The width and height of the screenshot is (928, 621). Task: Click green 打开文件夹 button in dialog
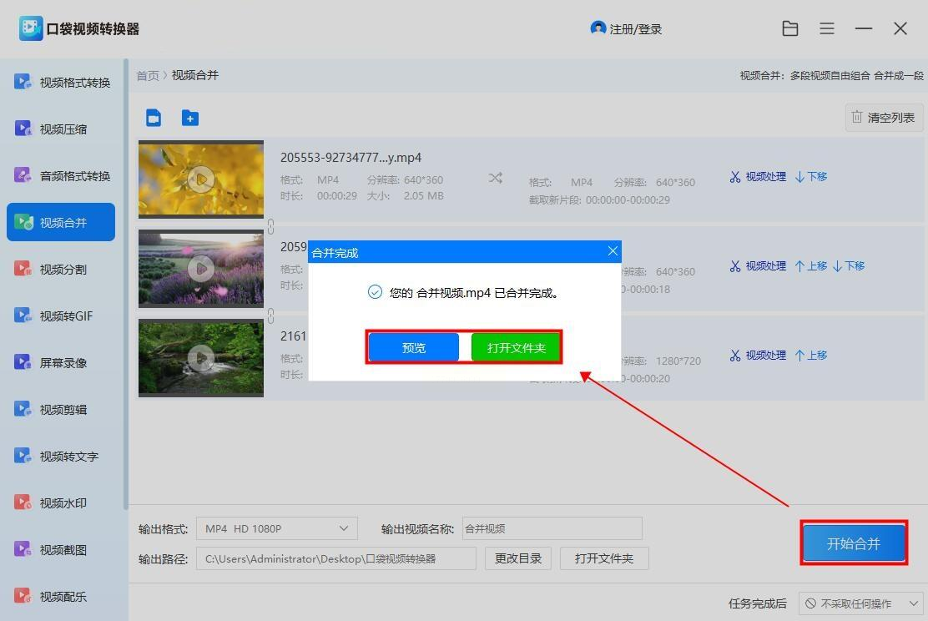click(x=516, y=347)
